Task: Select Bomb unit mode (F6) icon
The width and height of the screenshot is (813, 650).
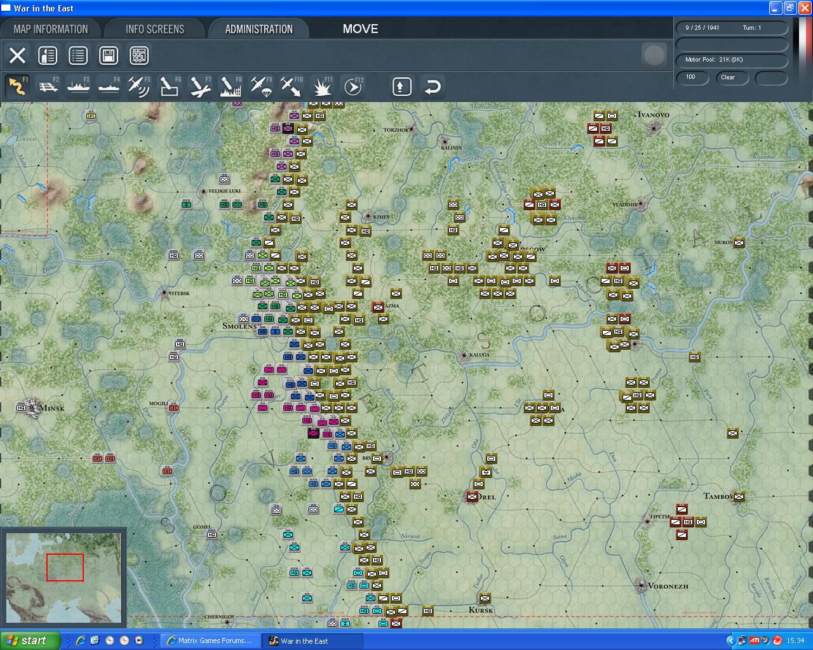Action: (x=170, y=86)
